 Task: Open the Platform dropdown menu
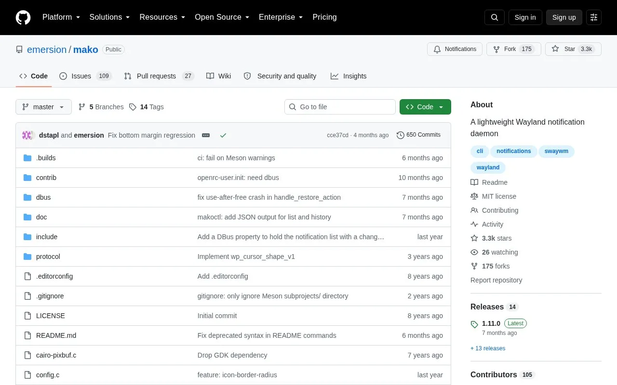pyautogui.click(x=61, y=17)
